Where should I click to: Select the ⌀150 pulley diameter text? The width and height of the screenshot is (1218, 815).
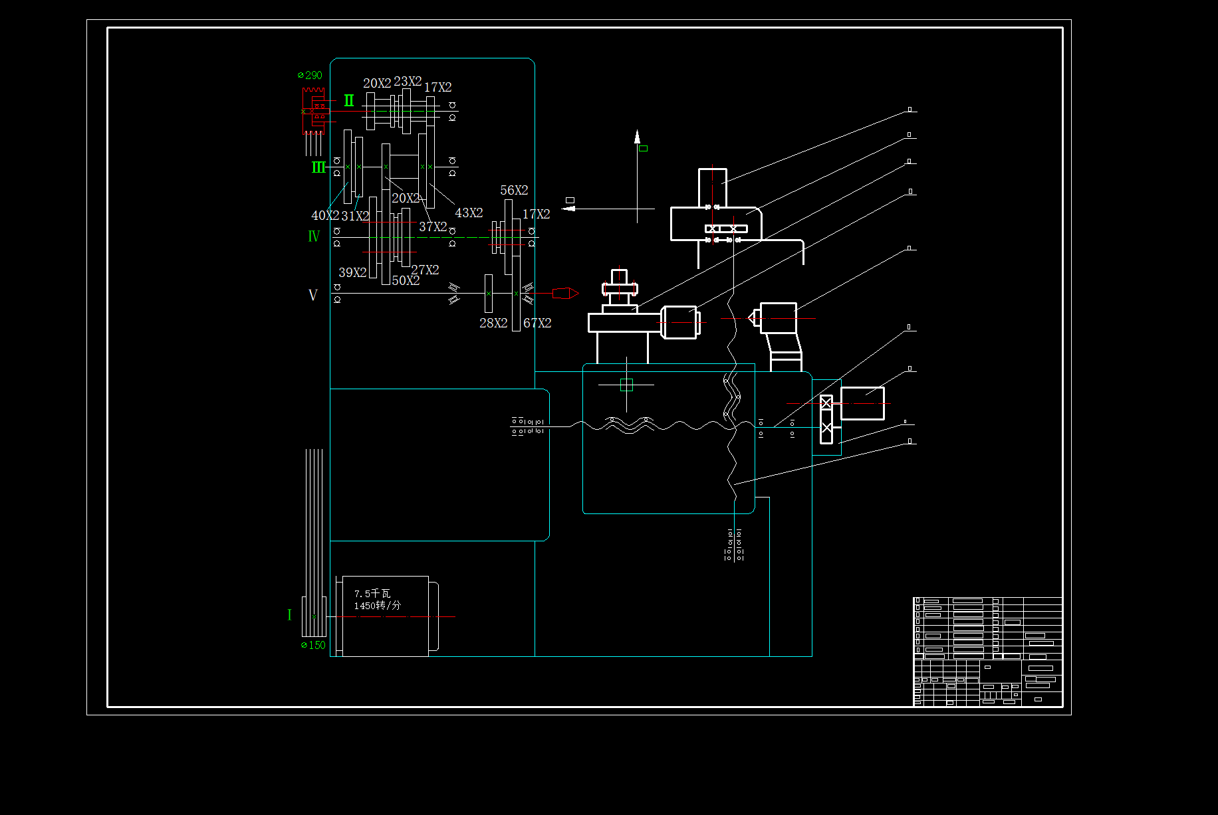pos(313,645)
